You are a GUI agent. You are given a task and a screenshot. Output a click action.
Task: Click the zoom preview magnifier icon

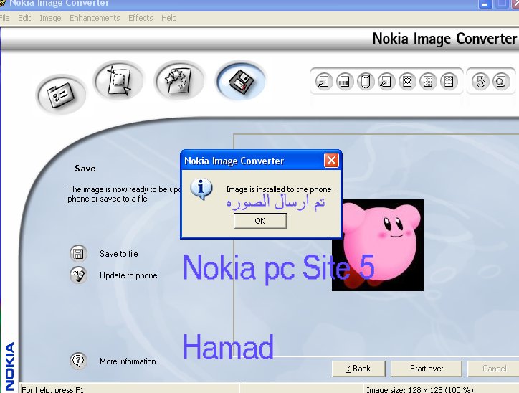501,81
